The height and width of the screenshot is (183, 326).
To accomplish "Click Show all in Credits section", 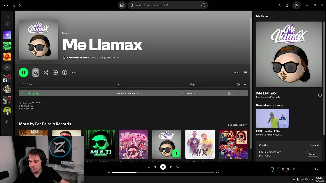I will [315, 146].
